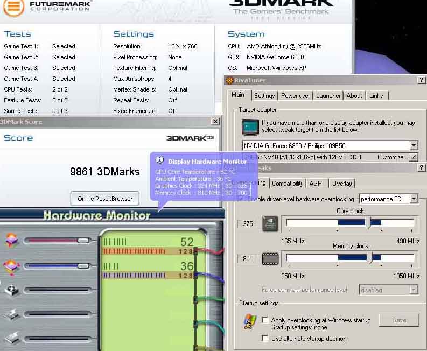Image resolution: width=427 pixels, height=351 pixels.
Task: Click the GFX value NVIDIA GeForce 6800
Action: tap(275, 57)
